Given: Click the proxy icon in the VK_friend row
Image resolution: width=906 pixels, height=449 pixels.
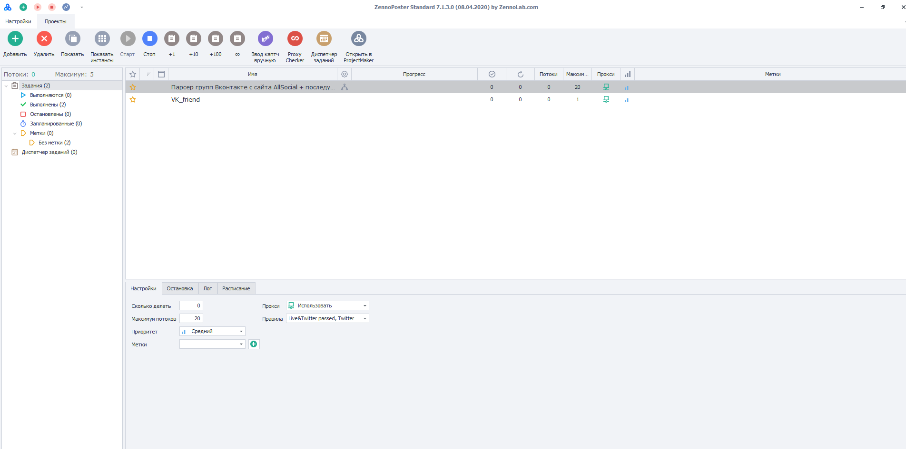Looking at the screenshot, I should (606, 99).
